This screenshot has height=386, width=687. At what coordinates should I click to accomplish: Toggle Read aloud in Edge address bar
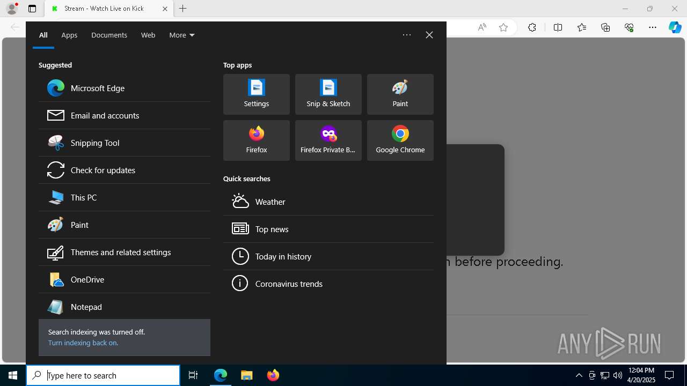pyautogui.click(x=482, y=27)
